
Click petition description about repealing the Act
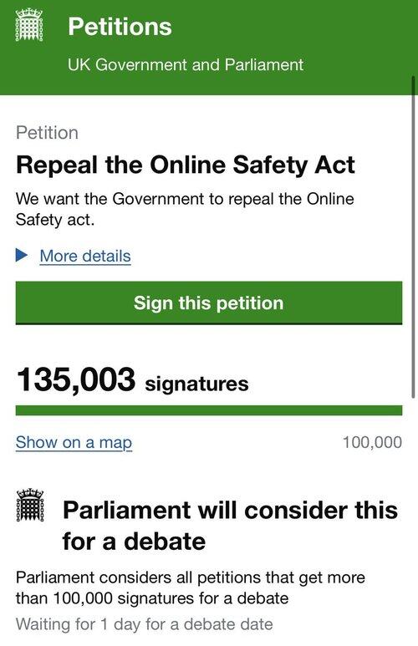[185, 209]
